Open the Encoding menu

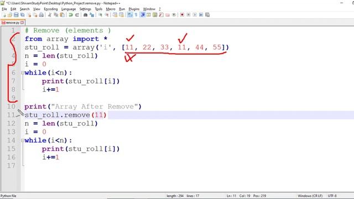[51, 9]
